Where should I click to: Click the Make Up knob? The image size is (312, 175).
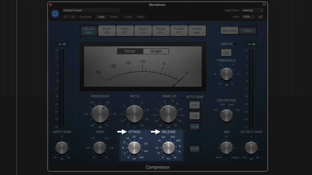point(168,114)
